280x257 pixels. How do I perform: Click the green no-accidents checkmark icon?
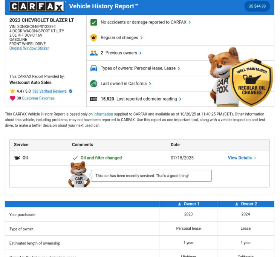click(x=93, y=22)
